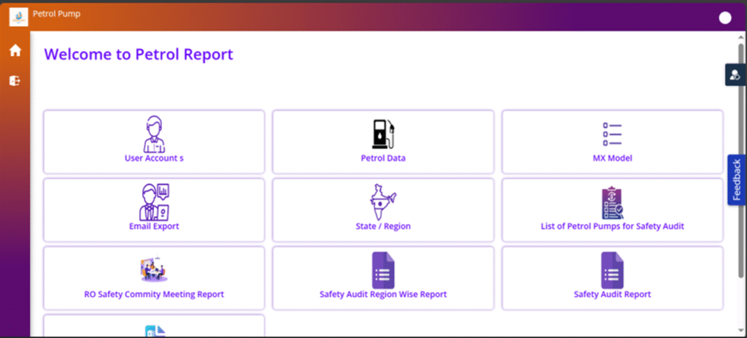Select the Petrol Data fuel pump icon
Screen dimensions: 747x338
tap(383, 134)
